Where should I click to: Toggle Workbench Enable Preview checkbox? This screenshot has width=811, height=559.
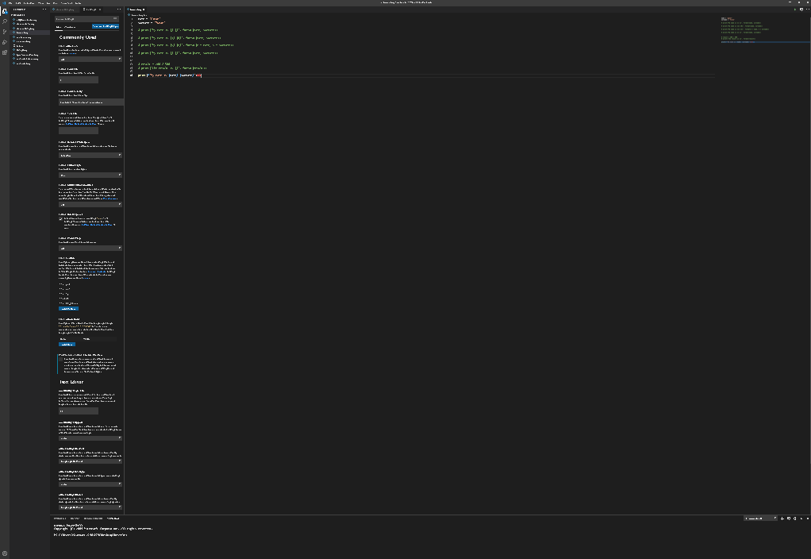tap(60, 359)
